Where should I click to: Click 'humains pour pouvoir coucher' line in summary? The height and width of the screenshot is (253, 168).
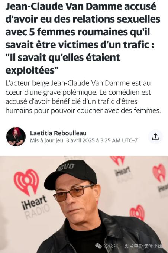[x=54, y=111]
